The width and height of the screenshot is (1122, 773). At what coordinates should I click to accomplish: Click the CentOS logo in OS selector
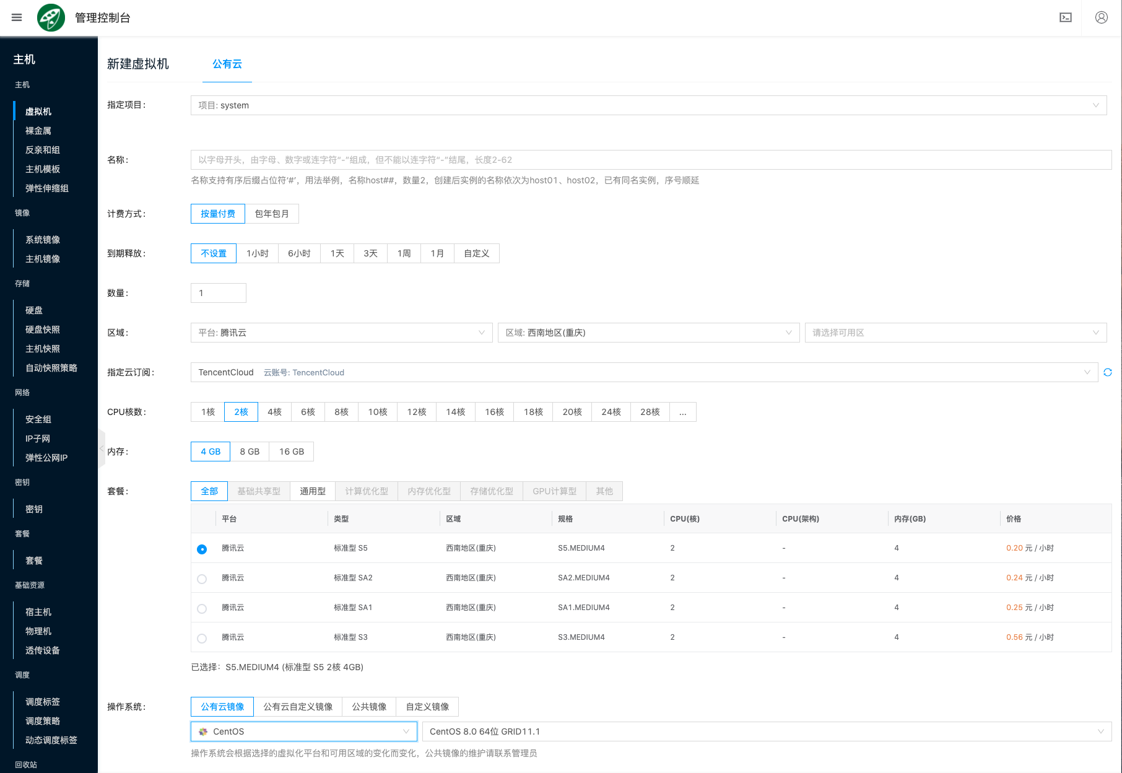203,732
